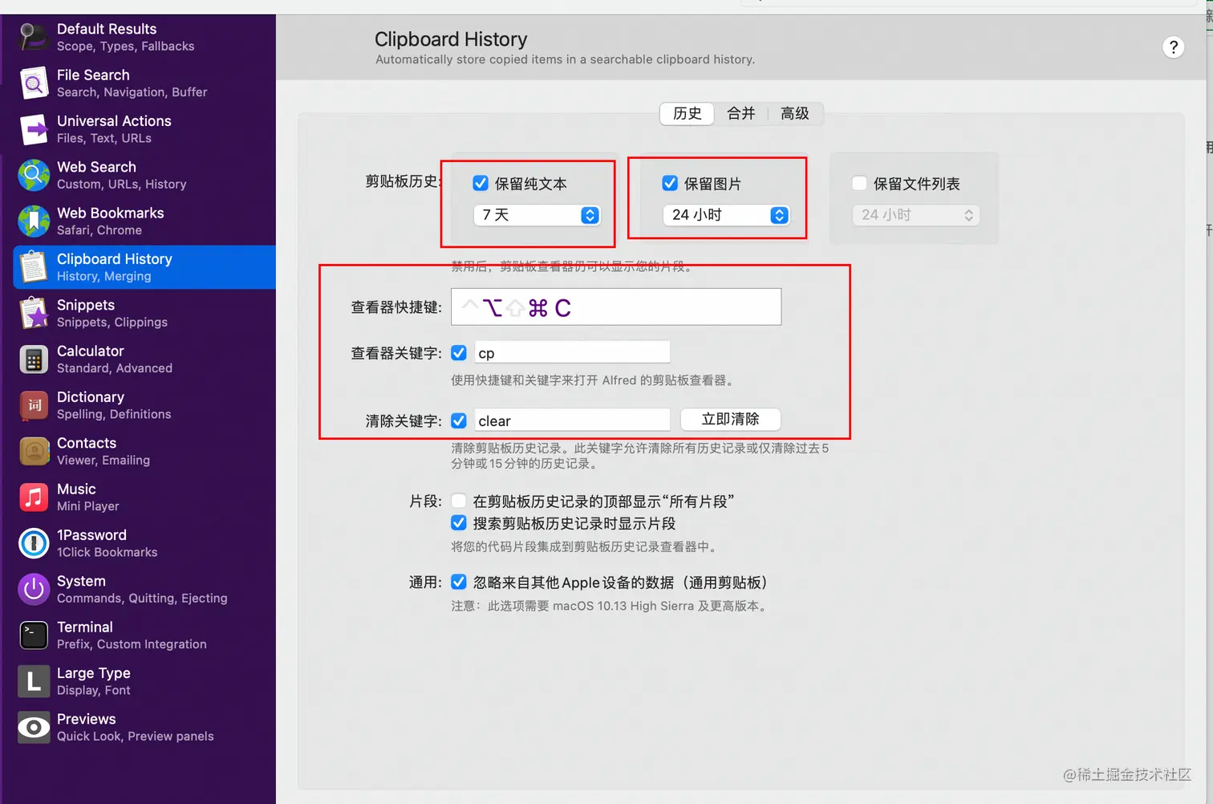The image size is (1213, 804).
Task: Open the Dictionary book icon
Action: coord(34,405)
